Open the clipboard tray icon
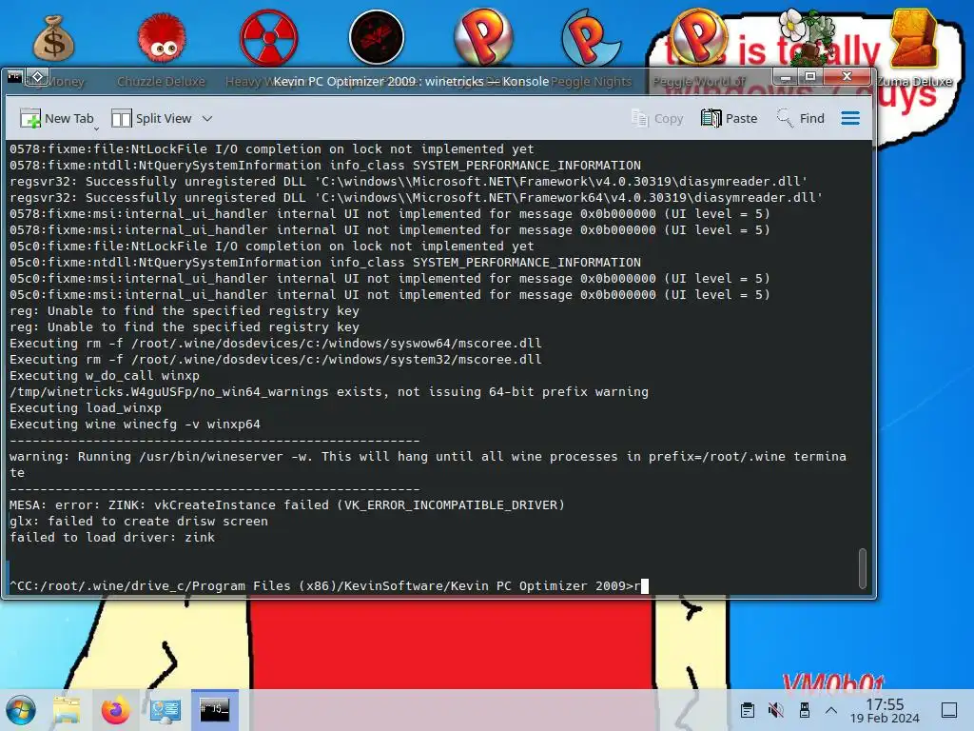Image resolution: width=974 pixels, height=731 pixels. 748,710
